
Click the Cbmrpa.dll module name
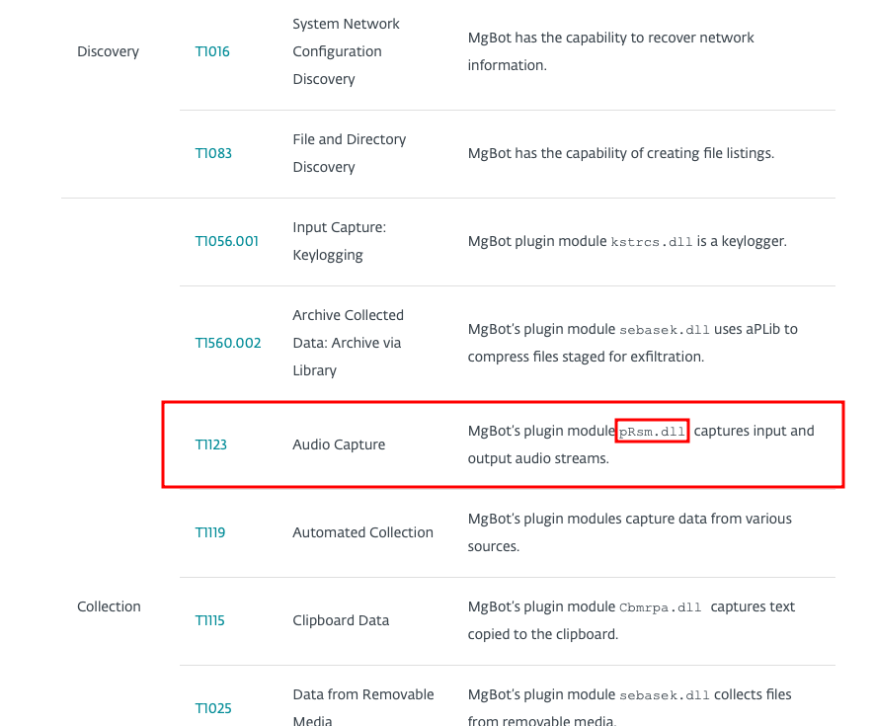(661, 607)
